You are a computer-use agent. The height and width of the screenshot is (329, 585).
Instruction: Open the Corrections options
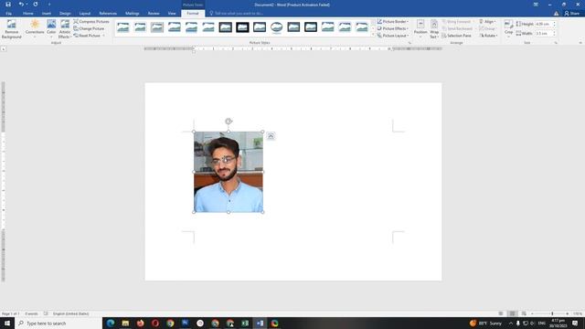tap(35, 29)
